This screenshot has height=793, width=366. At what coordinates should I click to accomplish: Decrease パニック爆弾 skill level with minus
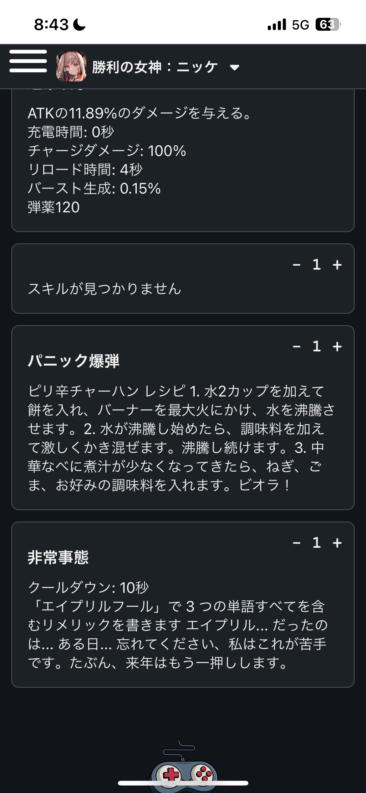click(x=297, y=347)
